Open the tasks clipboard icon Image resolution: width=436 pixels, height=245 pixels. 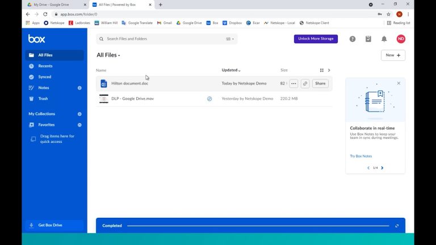pos(368,39)
